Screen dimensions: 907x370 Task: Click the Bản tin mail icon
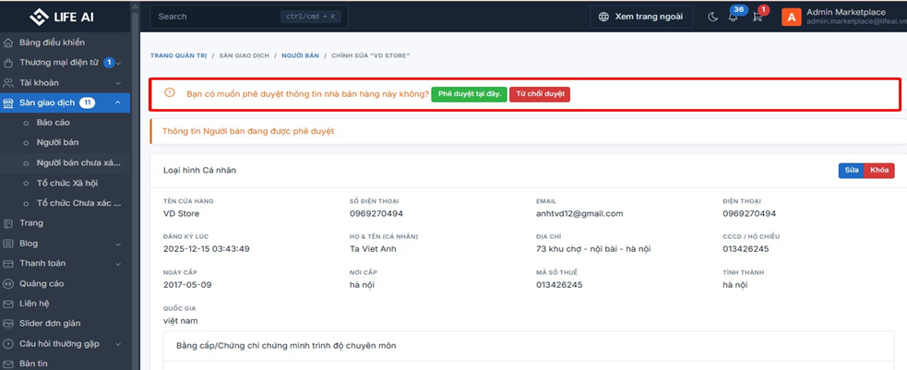pos(8,364)
